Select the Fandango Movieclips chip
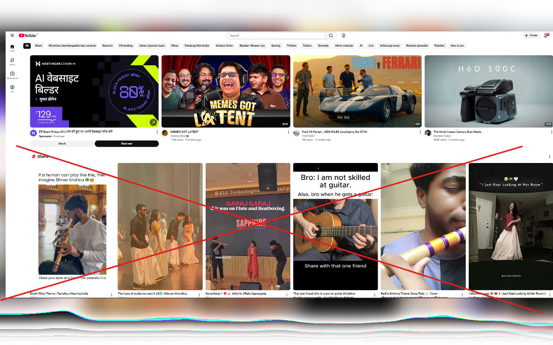This screenshot has width=553, height=345. [x=197, y=46]
